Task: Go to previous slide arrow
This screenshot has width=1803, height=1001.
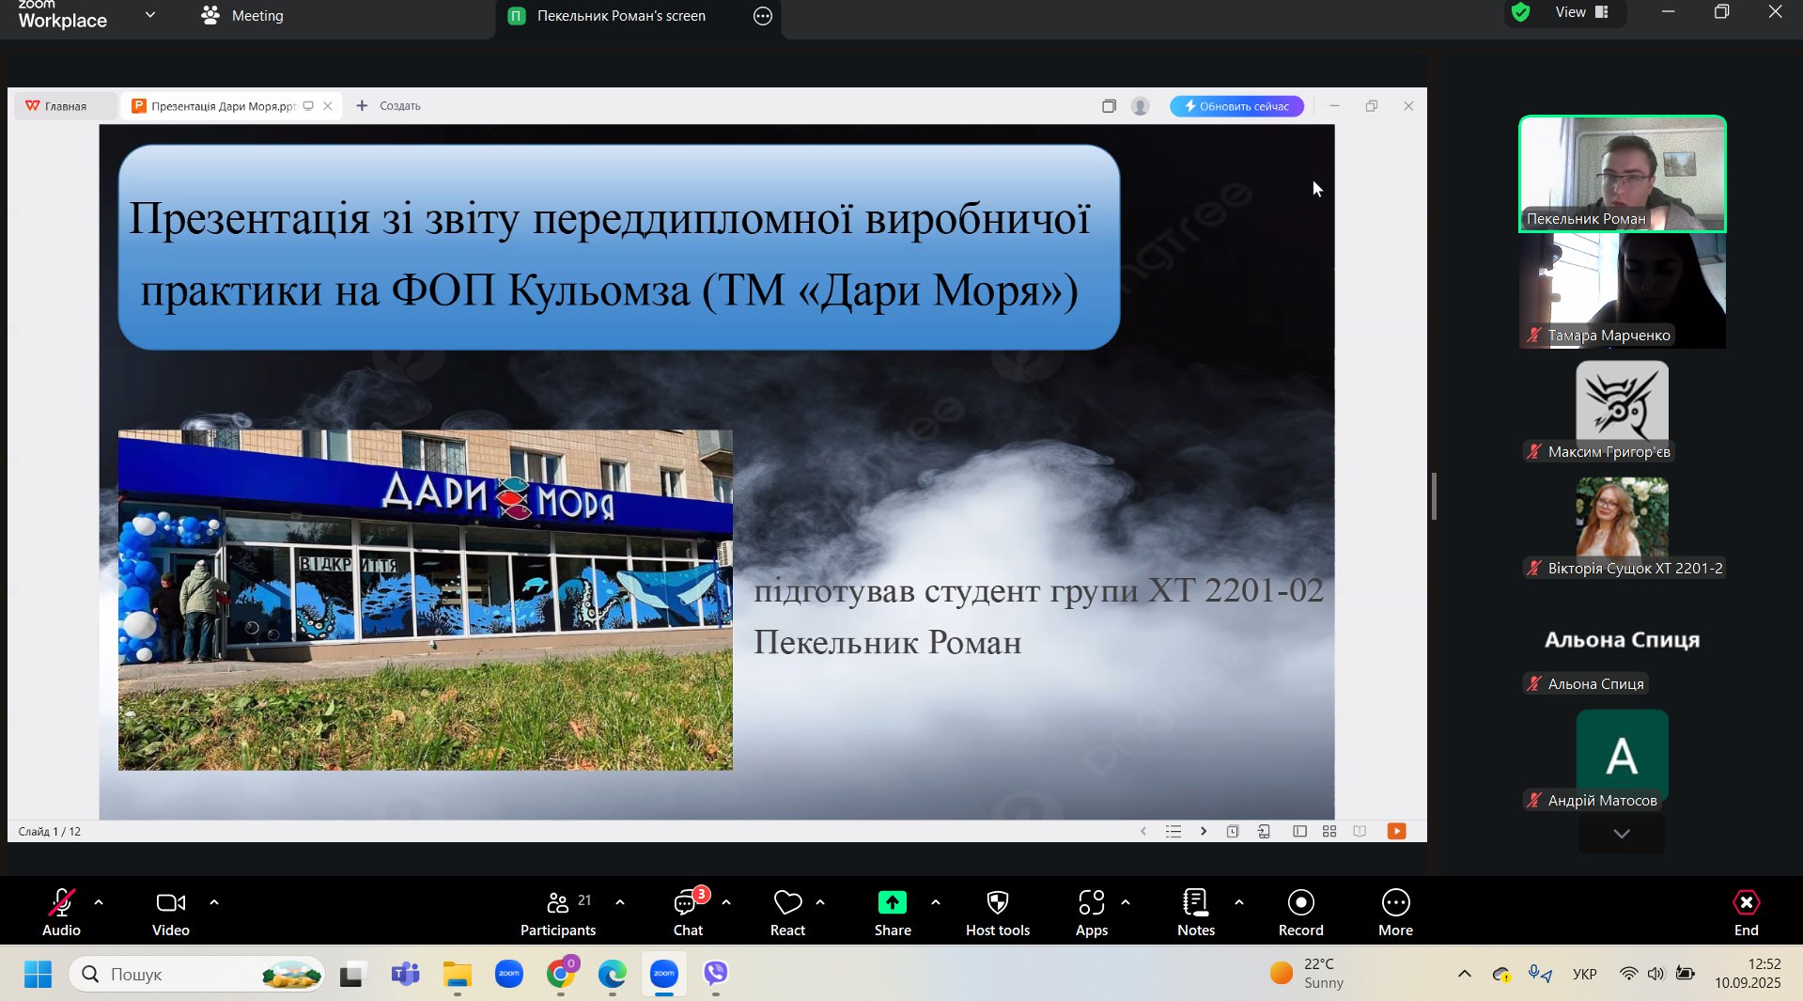Action: [x=1143, y=831]
